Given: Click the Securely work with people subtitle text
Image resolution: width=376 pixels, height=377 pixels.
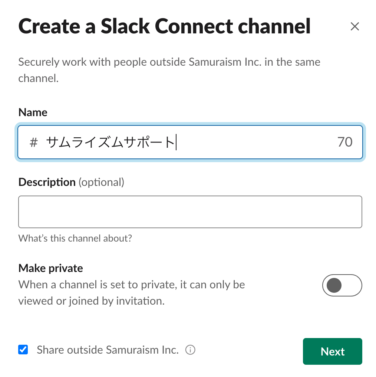Looking at the screenshot, I should pyautogui.click(x=169, y=70).
